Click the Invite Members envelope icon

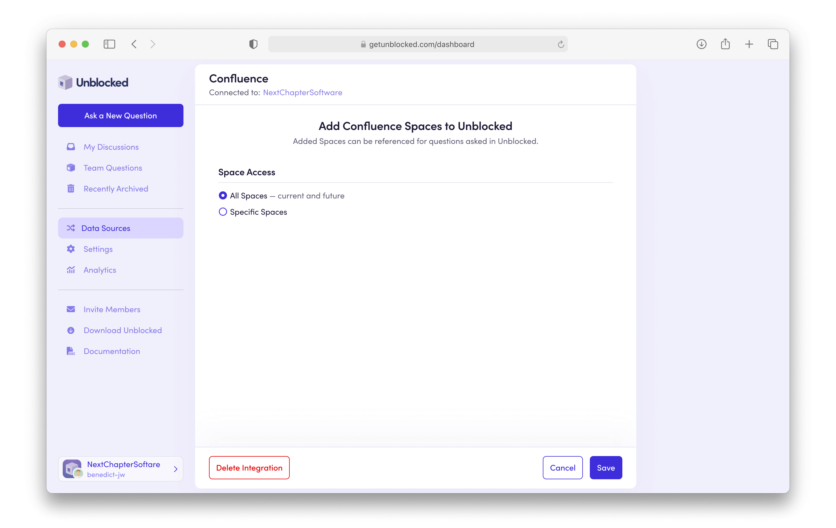pyautogui.click(x=71, y=309)
